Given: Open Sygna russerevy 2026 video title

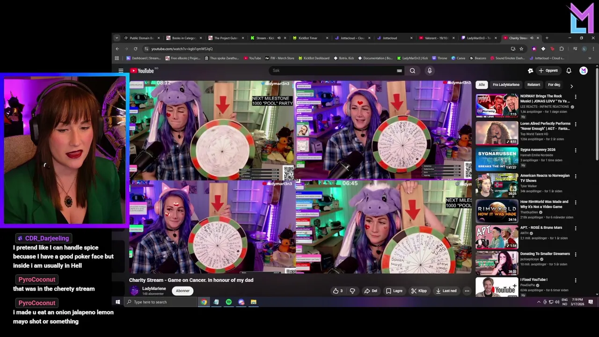Looking at the screenshot, I should click(538, 150).
